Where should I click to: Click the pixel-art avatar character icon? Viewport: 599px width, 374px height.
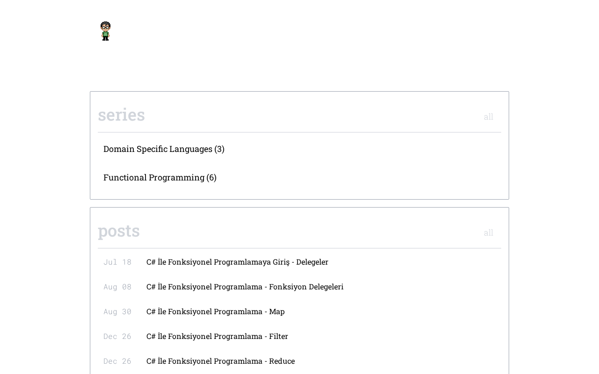pyautogui.click(x=106, y=31)
